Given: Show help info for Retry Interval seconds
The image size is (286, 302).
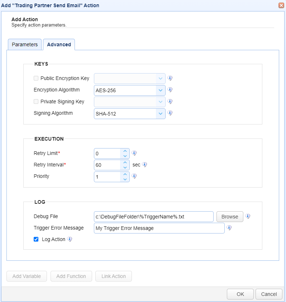Looking at the screenshot, I should click(144, 165).
